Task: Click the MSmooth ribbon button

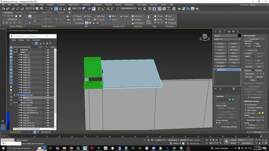Action: coord(138,16)
